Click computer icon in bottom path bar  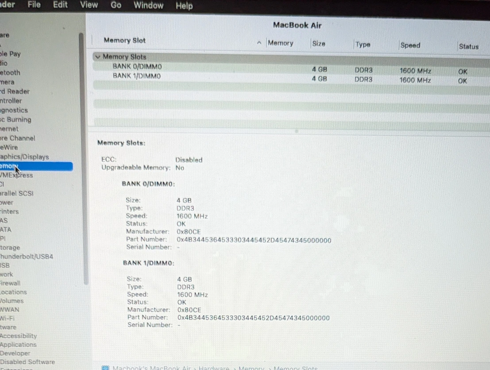point(106,368)
